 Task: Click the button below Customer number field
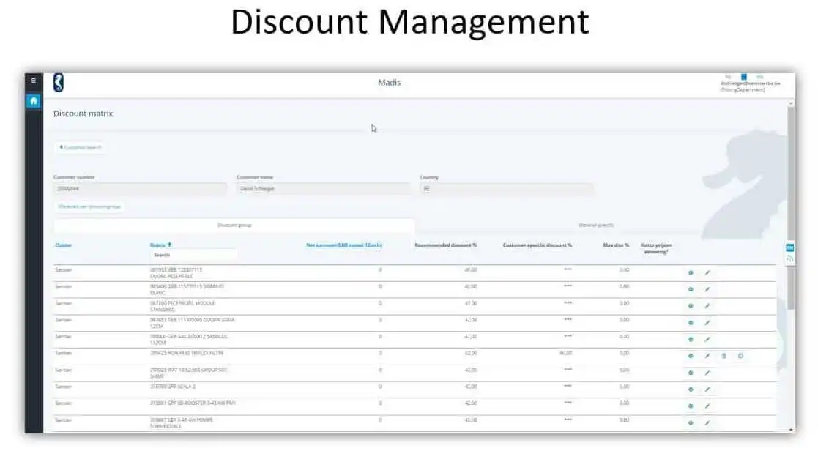89,206
